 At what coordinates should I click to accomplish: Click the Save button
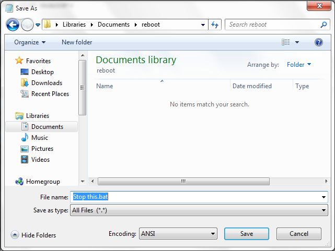click(x=247, y=234)
